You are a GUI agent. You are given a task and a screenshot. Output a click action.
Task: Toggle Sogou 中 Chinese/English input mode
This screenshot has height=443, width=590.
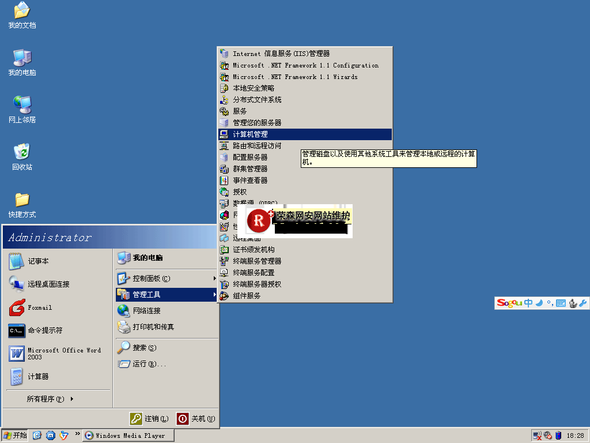tap(528, 303)
